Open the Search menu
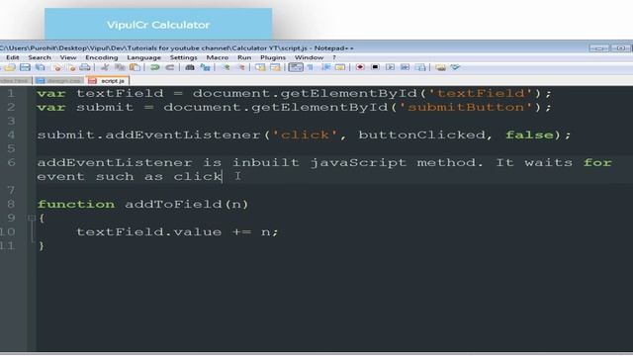This screenshot has width=633, height=356. pyautogui.click(x=40, y=57)
